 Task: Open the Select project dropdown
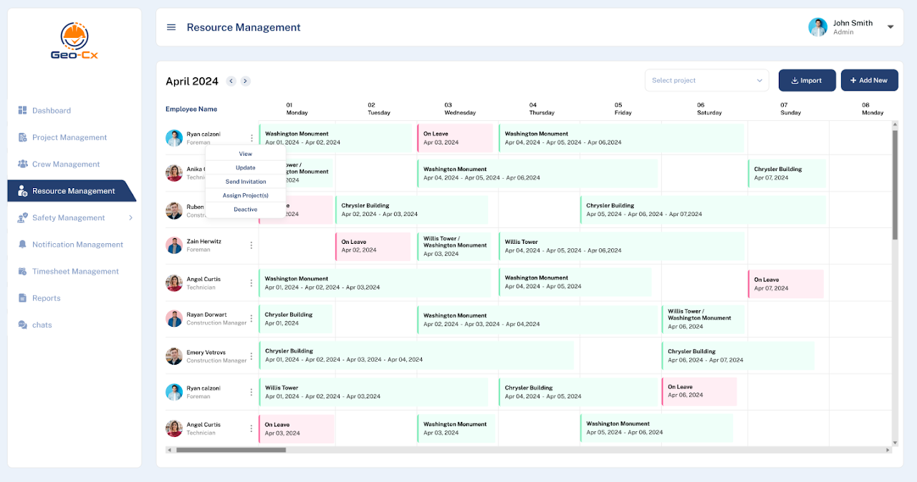[706, 81]
